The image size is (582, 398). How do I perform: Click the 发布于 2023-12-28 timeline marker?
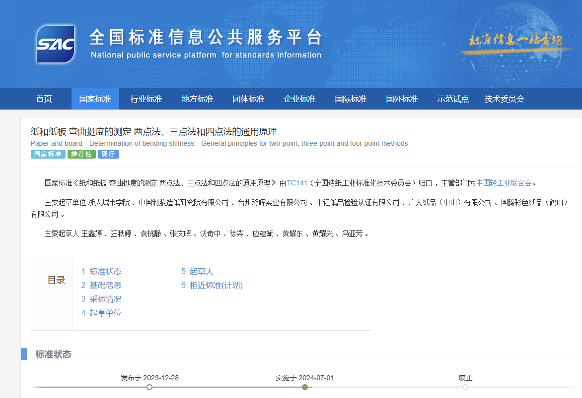click(x=149, y=387)
